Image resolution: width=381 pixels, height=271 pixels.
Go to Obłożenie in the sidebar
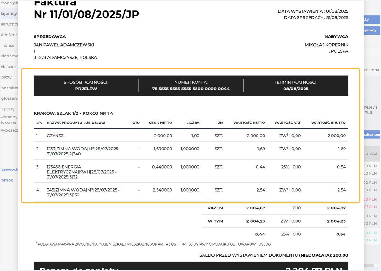pos(9,35)
